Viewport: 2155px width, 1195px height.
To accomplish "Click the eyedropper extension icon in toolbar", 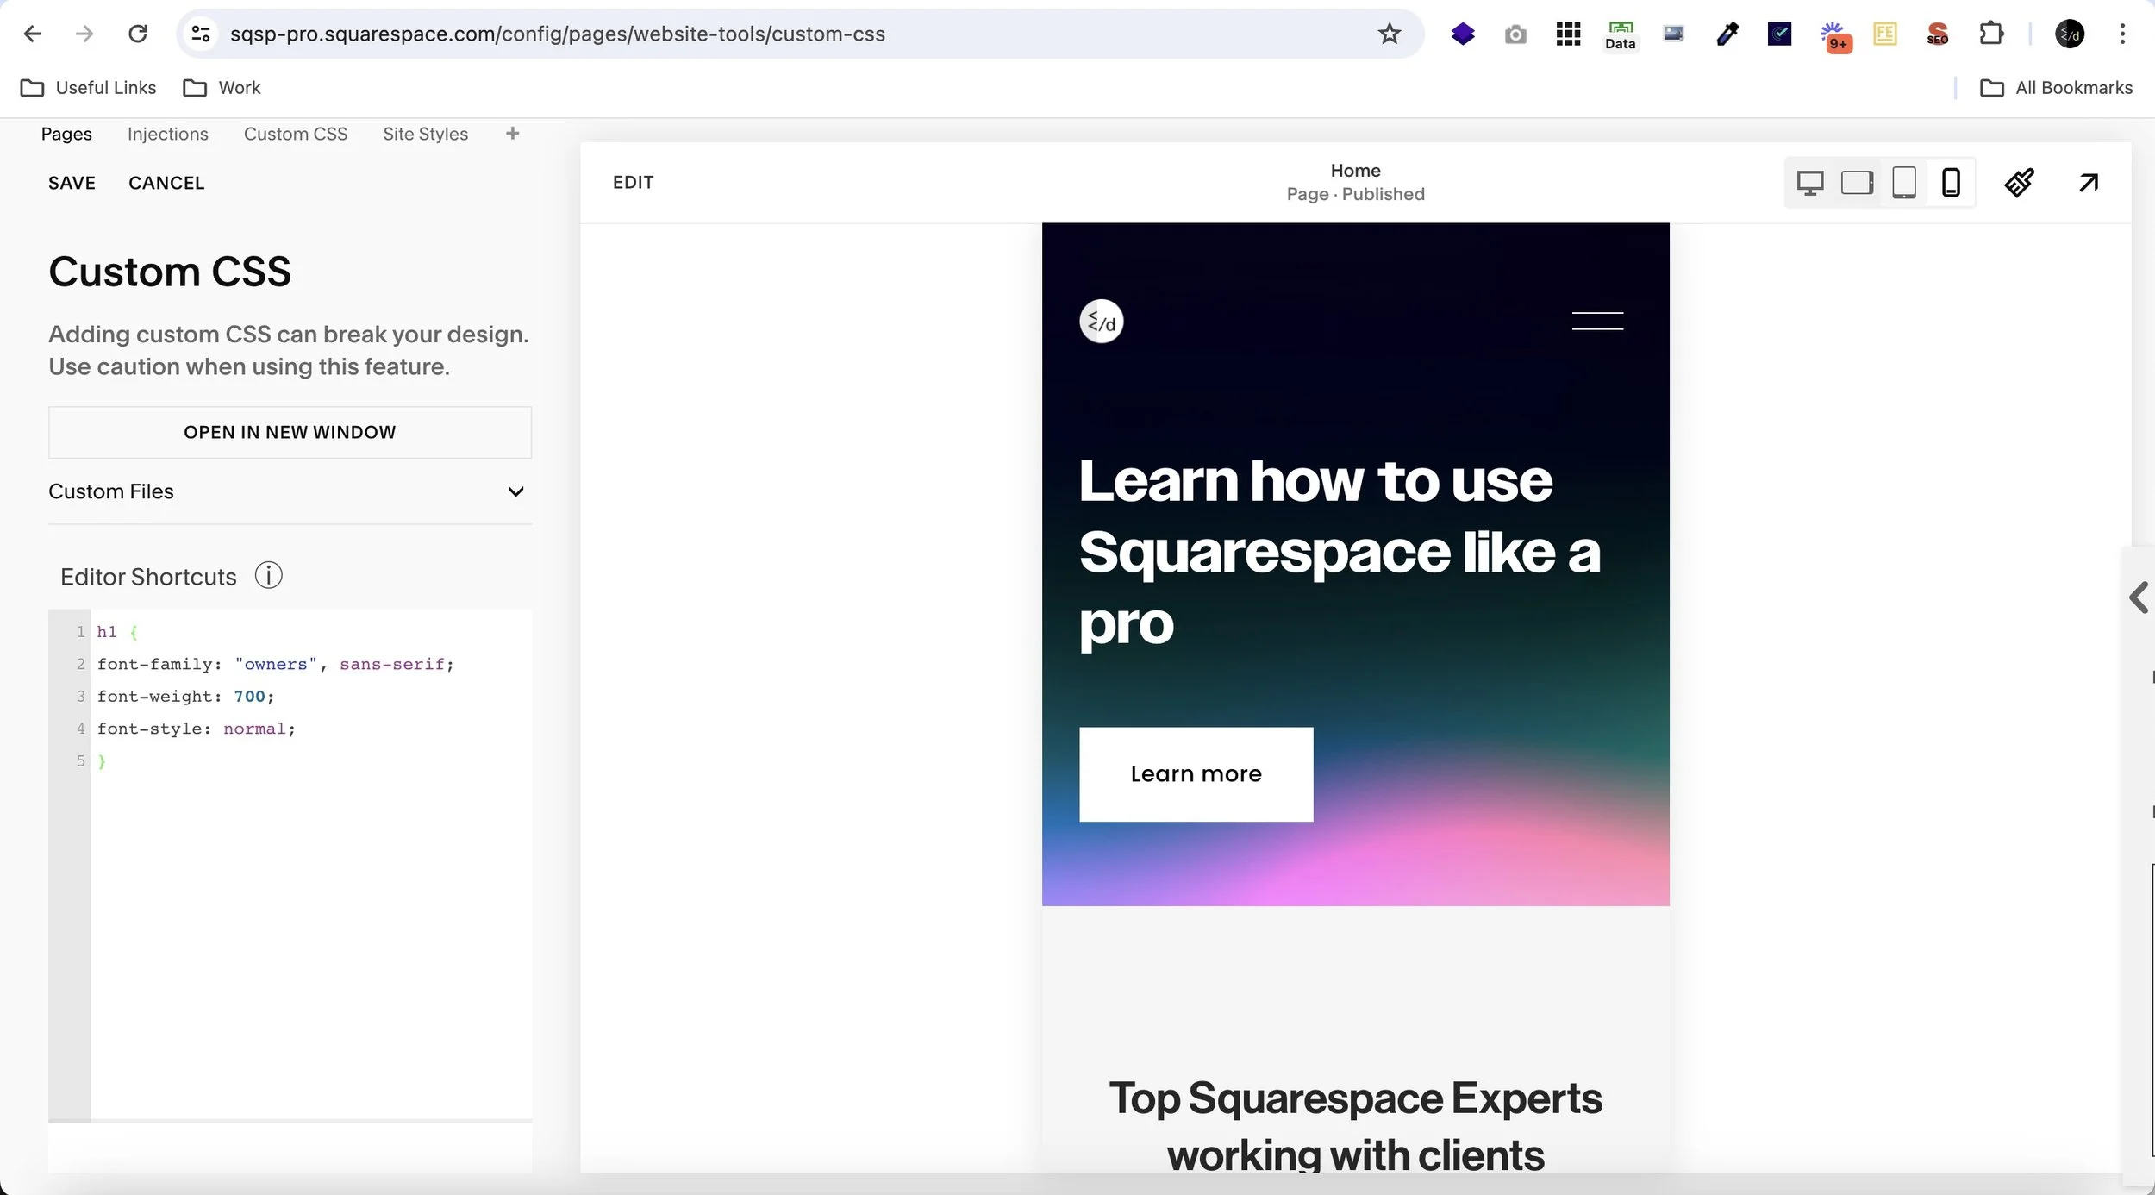I will point(1727,34).
